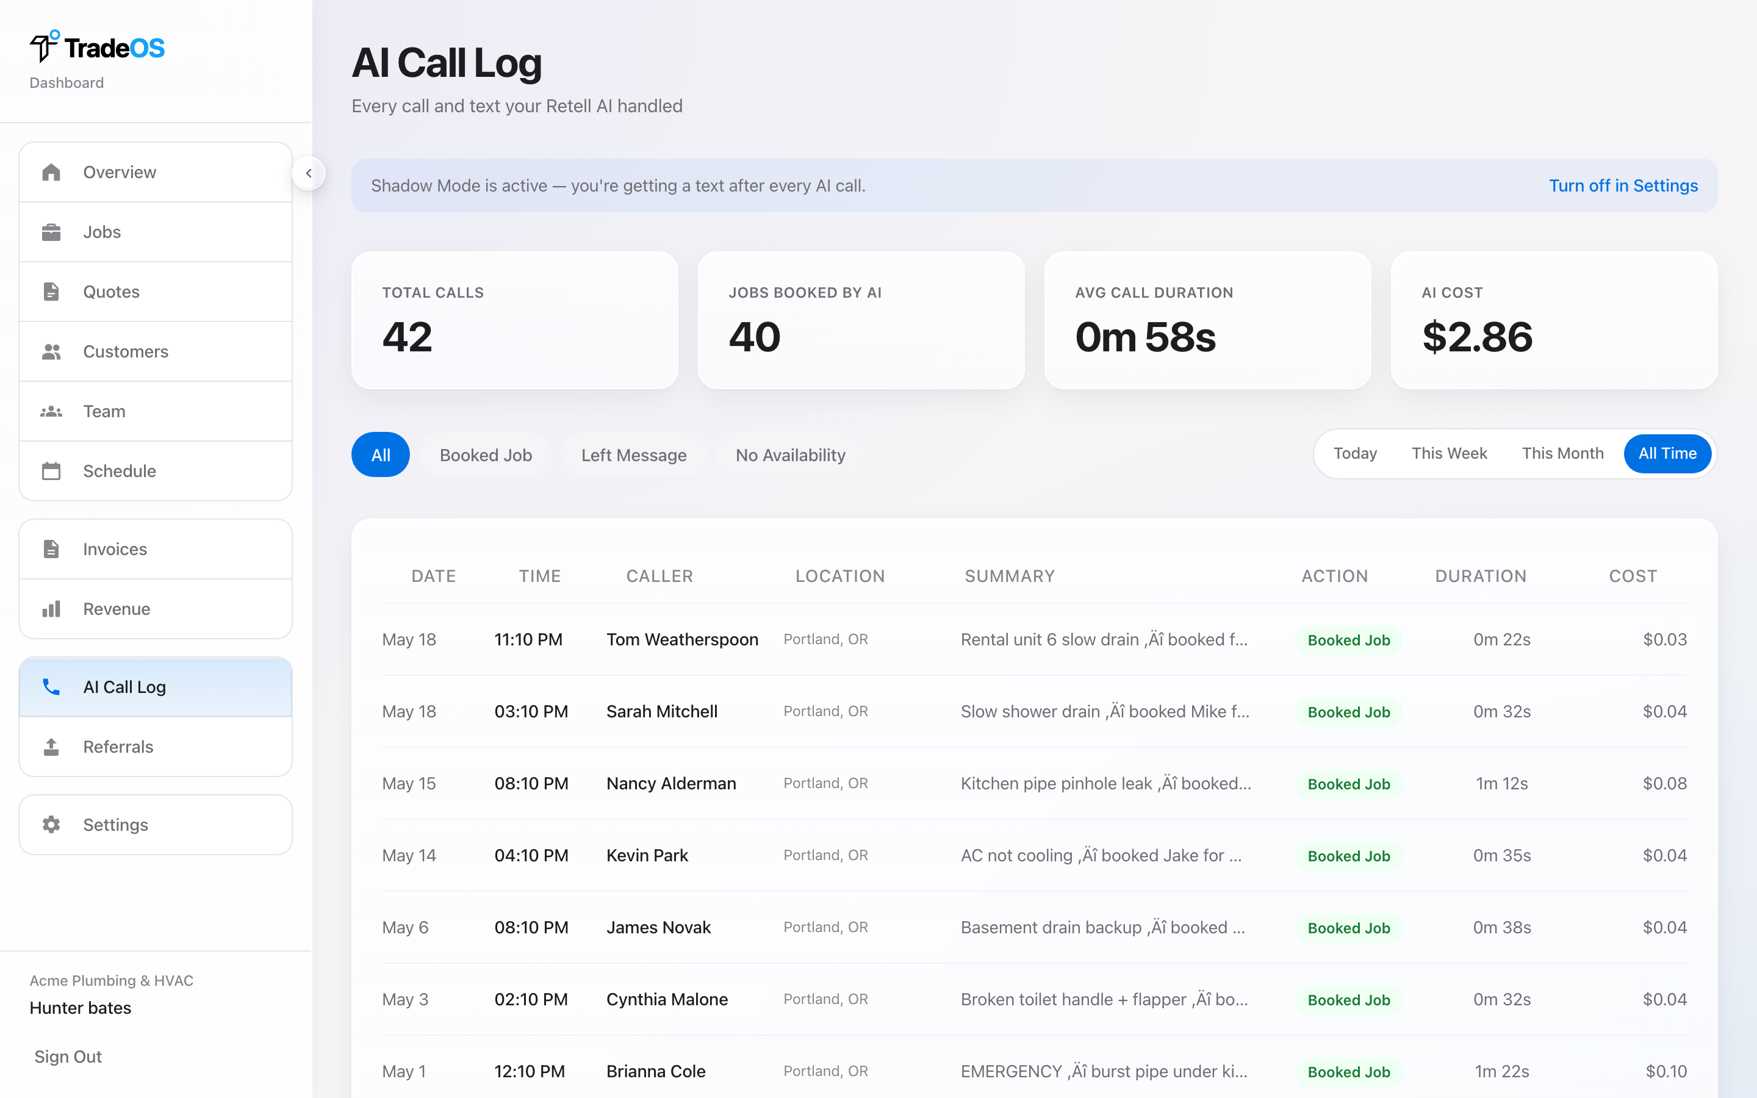Filter calls by Left Message
Screen dimensions: 1757x1098
point(634,455)
